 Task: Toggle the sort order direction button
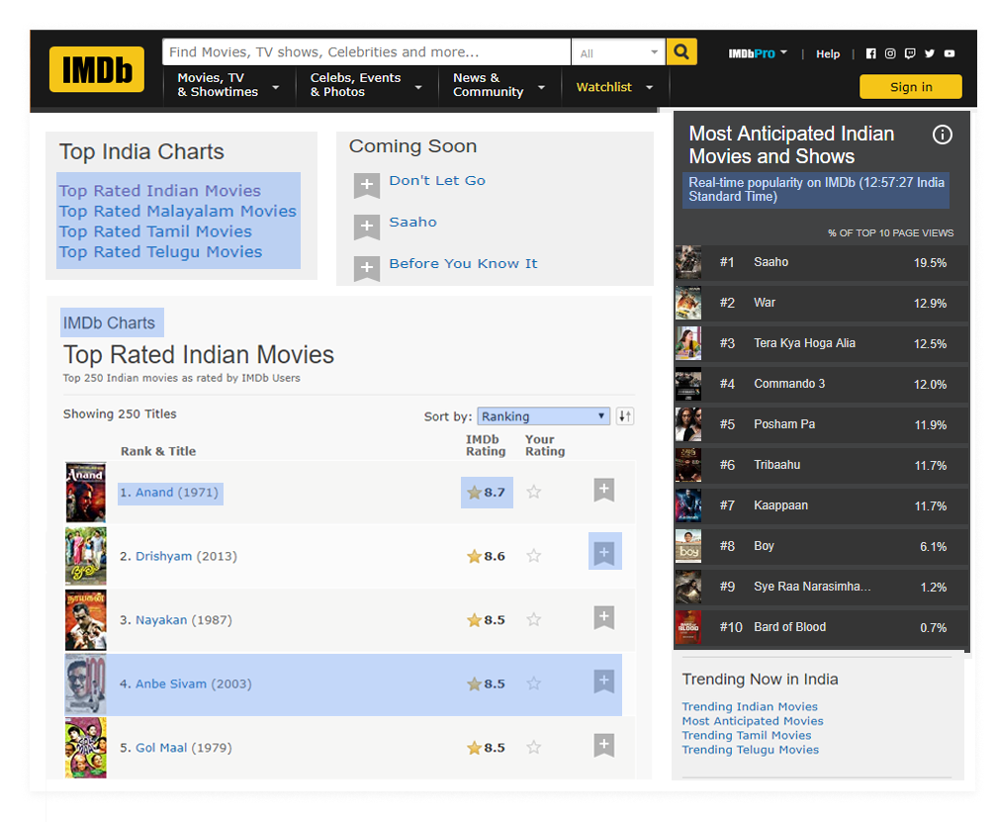tap(625, 416)
